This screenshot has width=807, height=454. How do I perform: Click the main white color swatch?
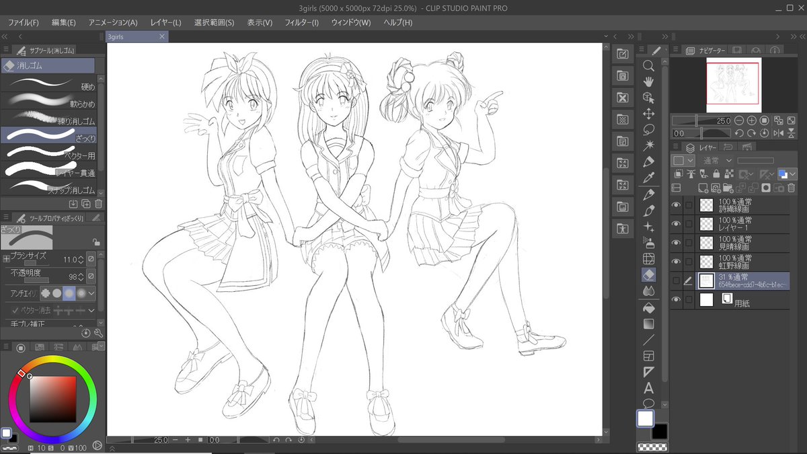[645, 418]
